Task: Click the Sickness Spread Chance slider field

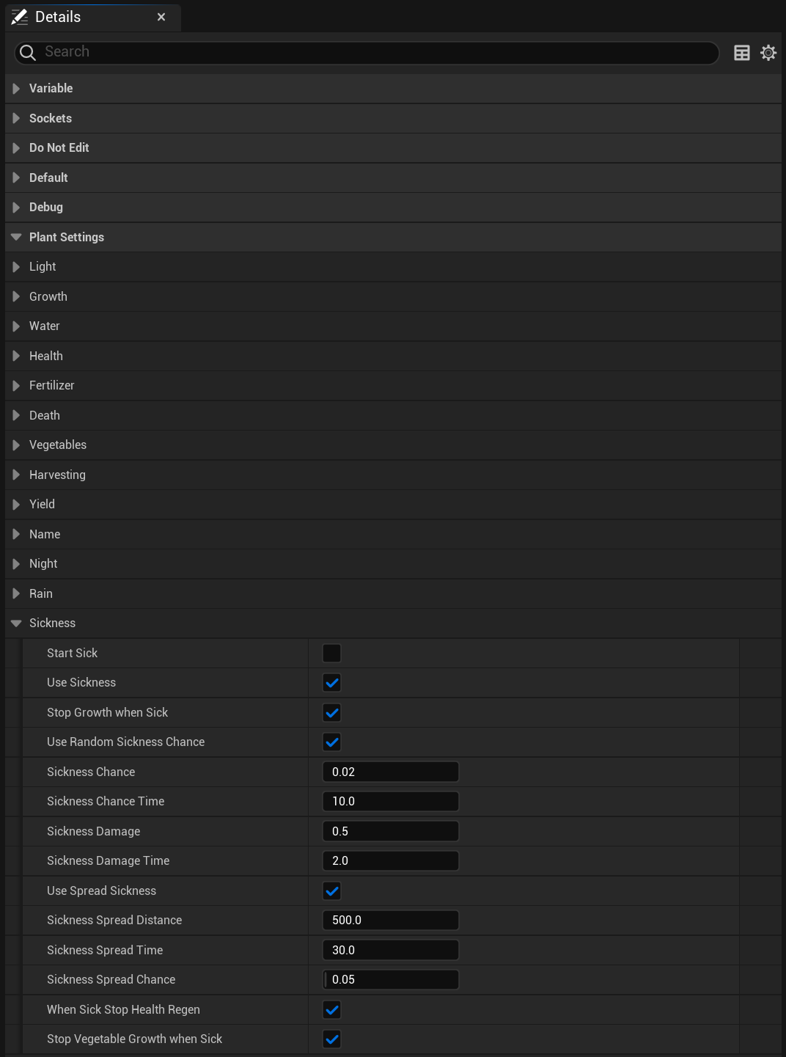Action: click(x=390, y=979)
